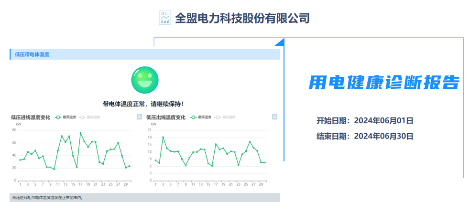Toggle 最高温度 legend in 低压进线 chart

66,117
